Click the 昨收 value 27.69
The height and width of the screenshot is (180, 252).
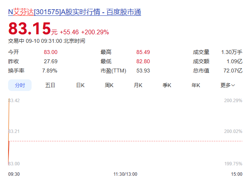(50, 61)
